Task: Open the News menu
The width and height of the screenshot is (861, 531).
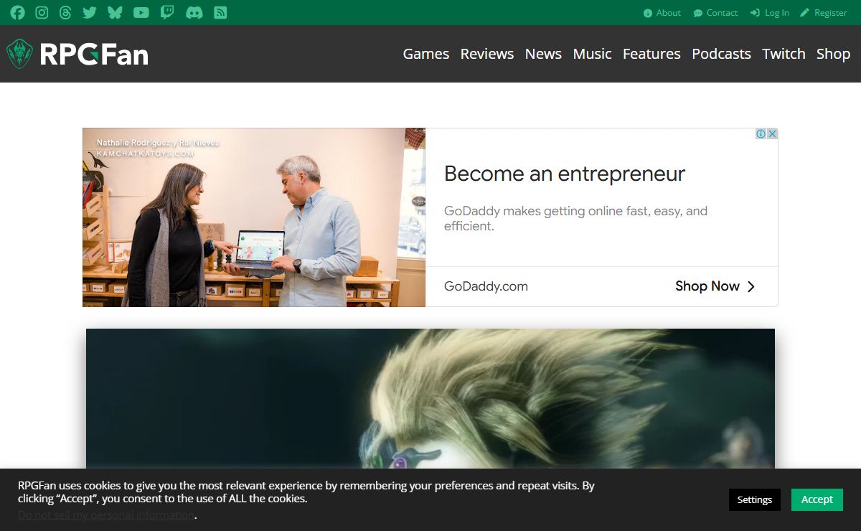Action: 543,54
